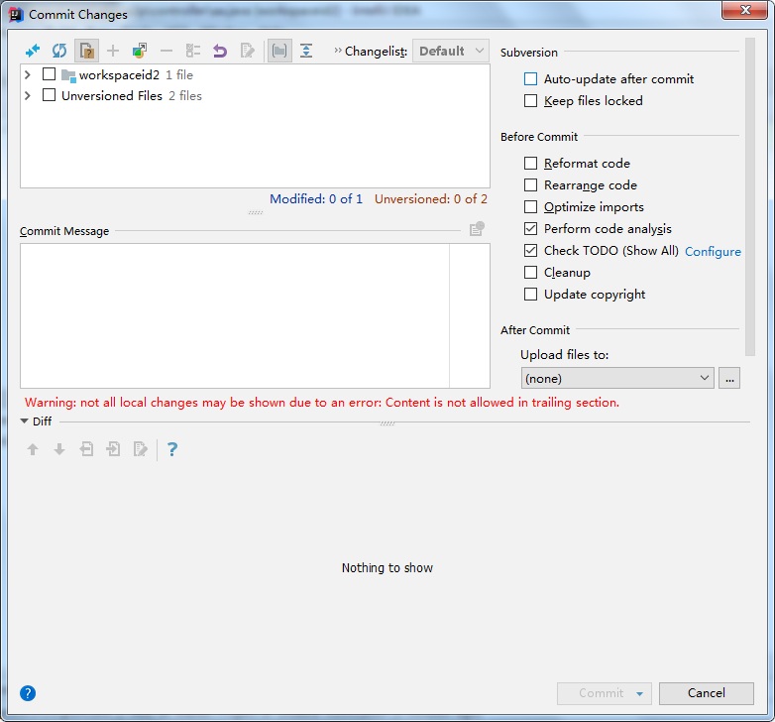This screenshot has height=722, width=775.
Task: Check the workspaceid2 checkbox
Action: [49, 74]
